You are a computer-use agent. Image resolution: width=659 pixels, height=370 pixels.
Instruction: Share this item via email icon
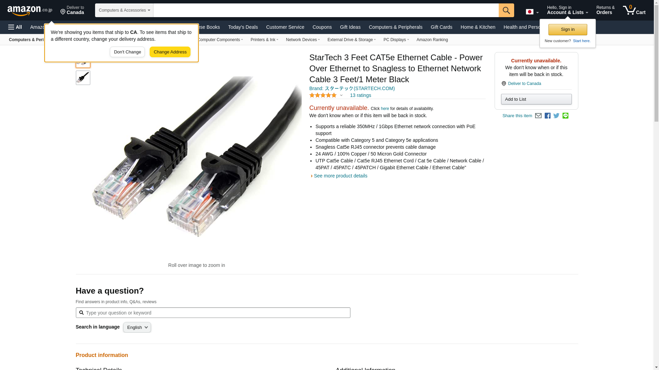point(538,116)
